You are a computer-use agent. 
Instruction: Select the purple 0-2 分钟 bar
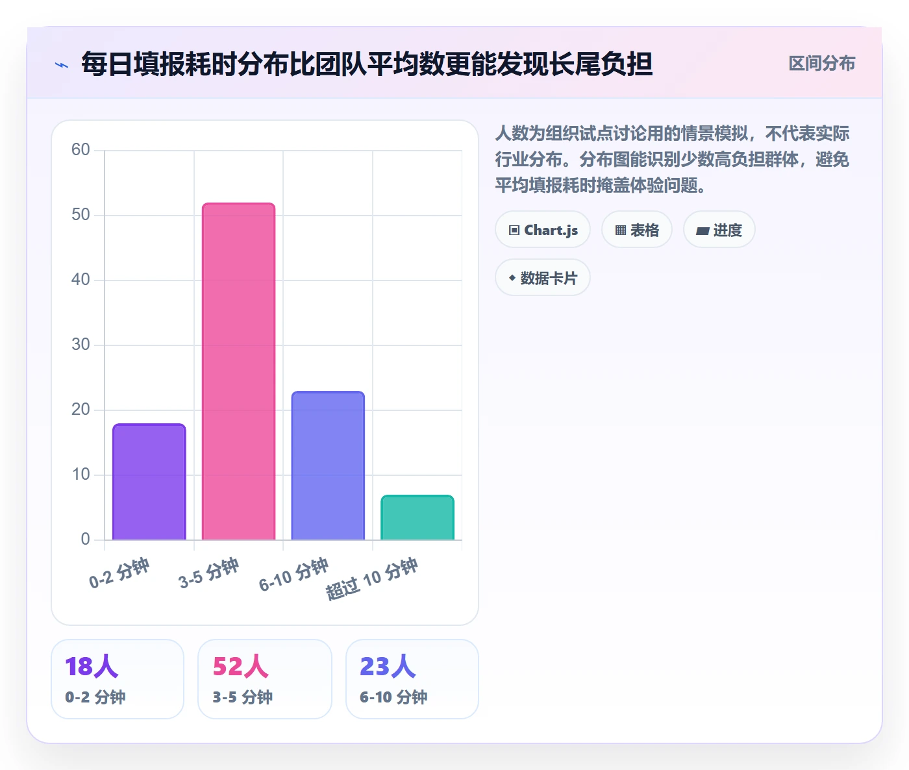[x=149, y=482]
